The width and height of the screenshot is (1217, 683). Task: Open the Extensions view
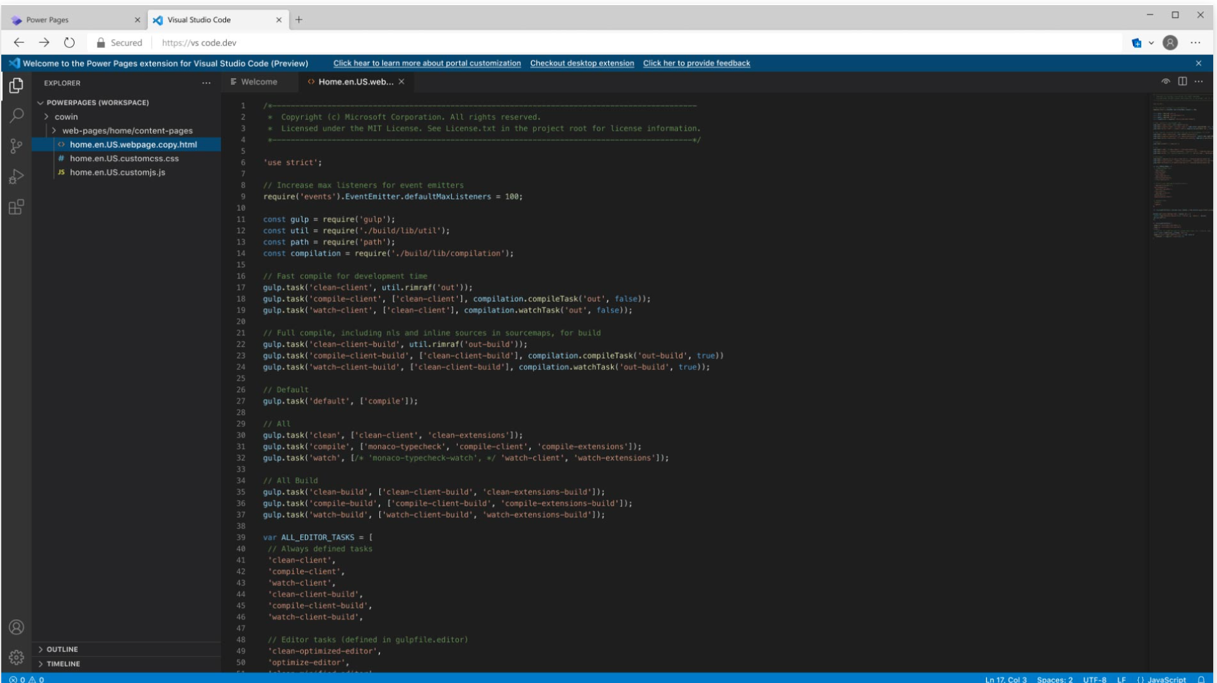16,207
